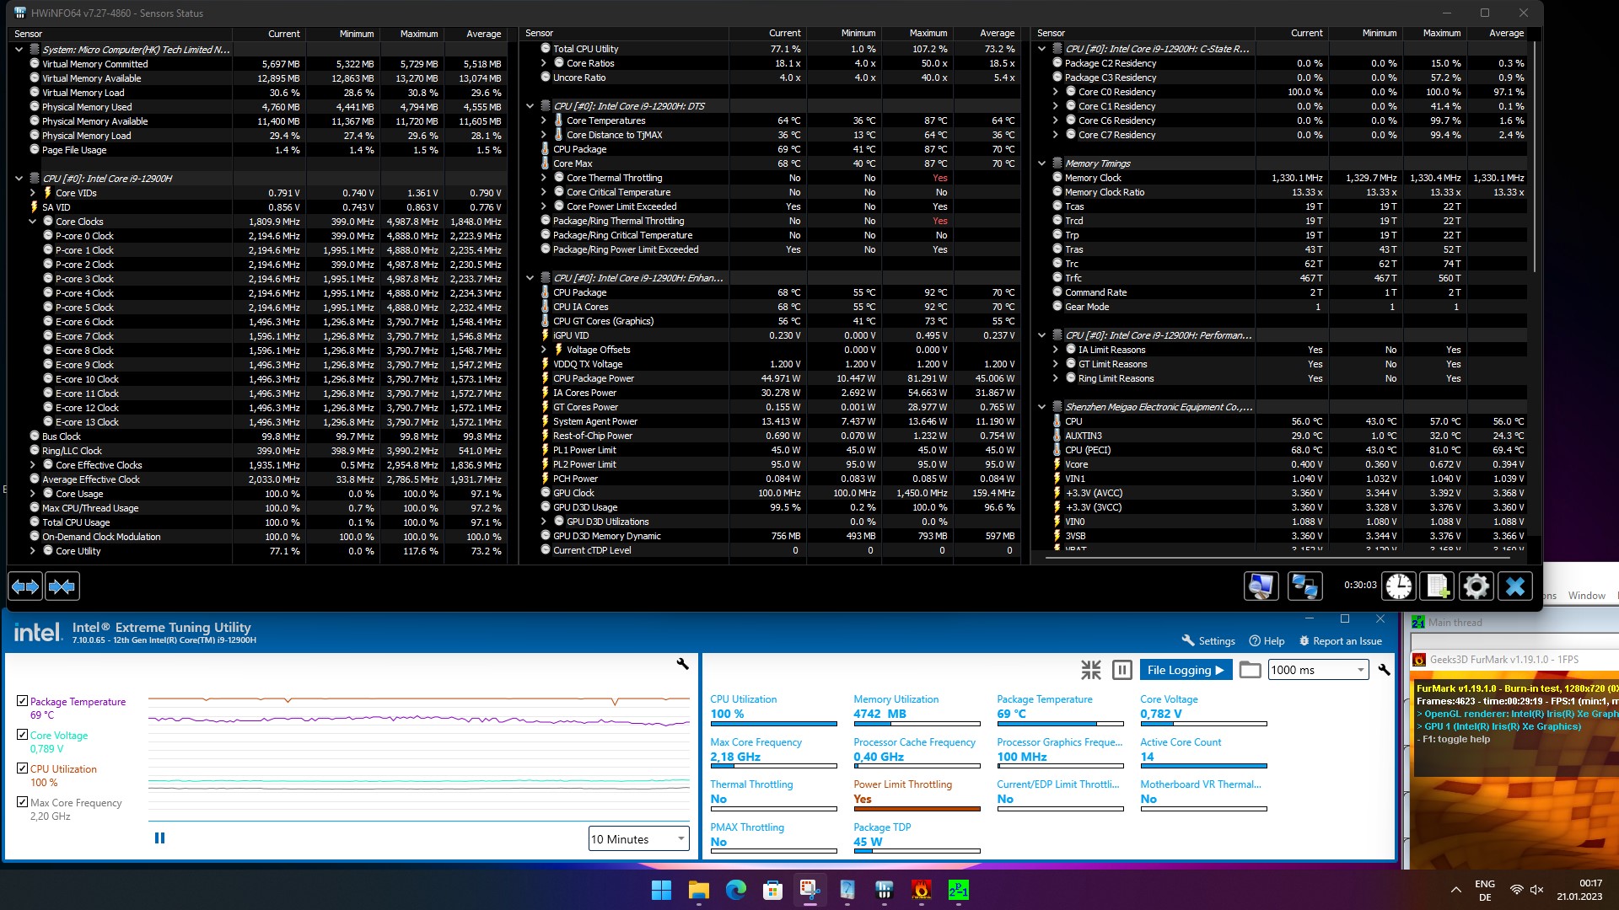This screenshot has width=1619, height=910.
Task: Open Microsoft Store taskbar icon
Action: point(772,890)
